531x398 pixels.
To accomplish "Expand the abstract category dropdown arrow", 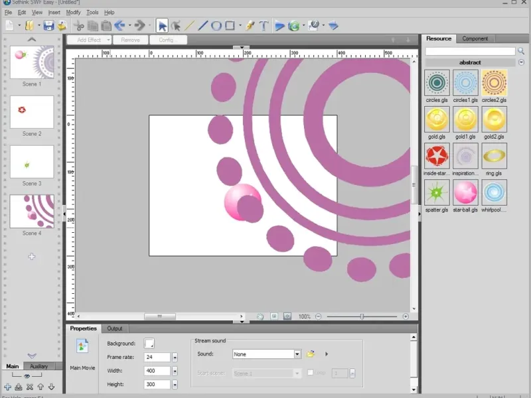I will point(521,62).
